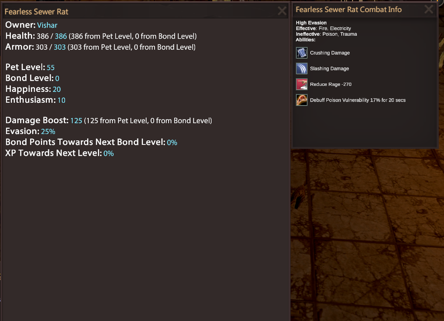Click the Crushing Damage ability icon
The width and height of the screenshot is (444, 321).
click(x=301, y=53)
